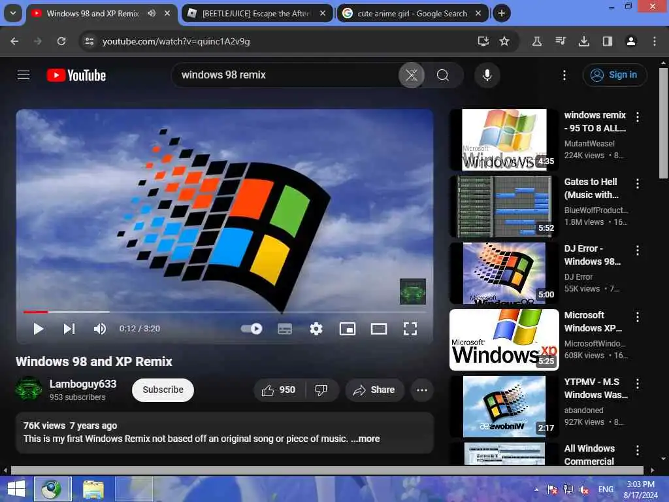Open Chrome three-dot menu
669x502 pixels.
click(655, 41)
